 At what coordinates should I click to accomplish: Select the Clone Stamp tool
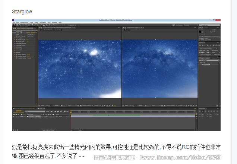tap(44, 25)
